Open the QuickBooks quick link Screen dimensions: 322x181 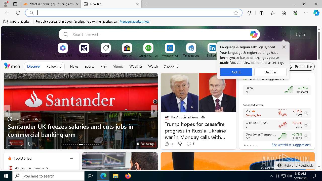tap(148, 50)
